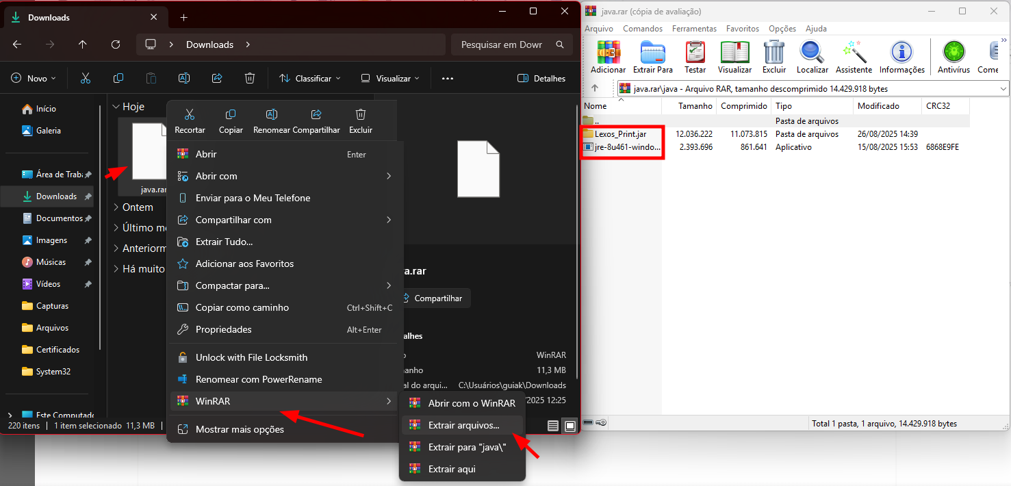
Task: Choose Extrair para "java\" option
Action: (x=463, y=447)
